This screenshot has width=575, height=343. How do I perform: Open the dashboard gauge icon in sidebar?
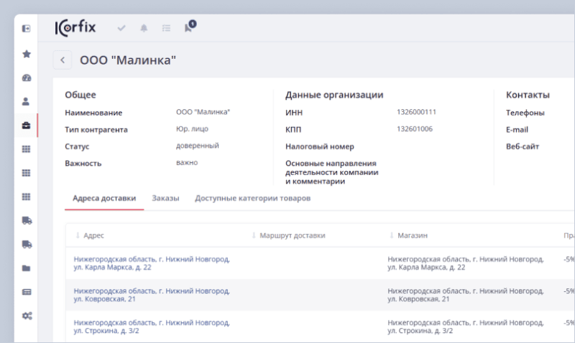[27, 77]
